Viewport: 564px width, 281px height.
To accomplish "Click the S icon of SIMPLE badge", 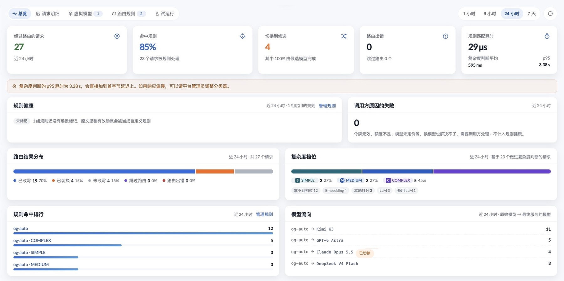I will (x=297, y=180).
